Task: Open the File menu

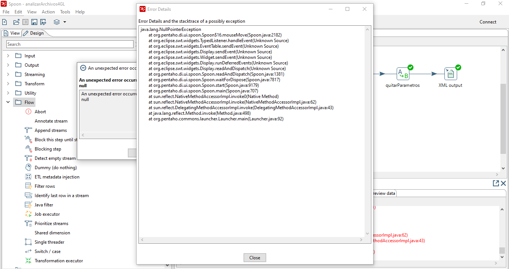Action: [6, 12]
